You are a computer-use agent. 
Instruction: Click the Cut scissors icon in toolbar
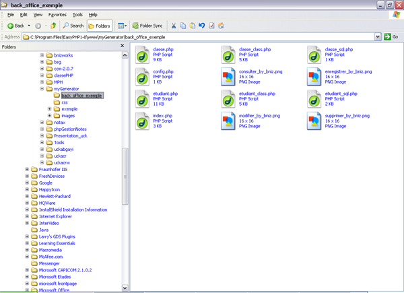click(174, 26)
